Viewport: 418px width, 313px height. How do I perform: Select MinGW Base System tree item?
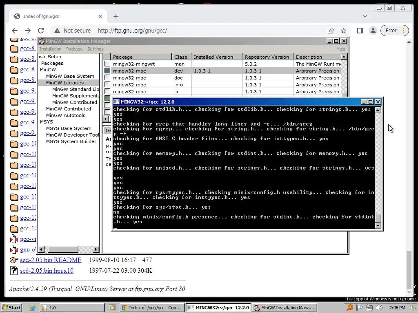tap(70, 76)
